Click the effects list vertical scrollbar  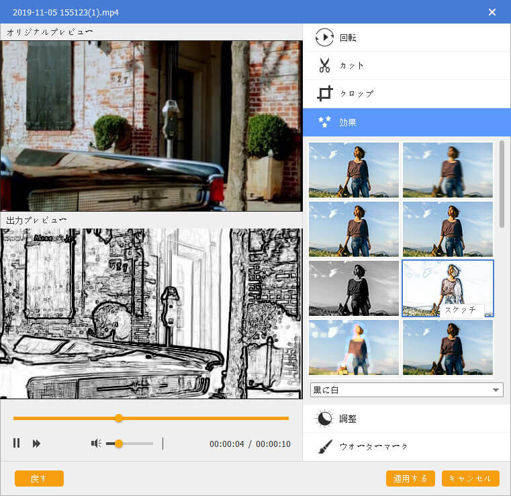[x=502, y=185]
